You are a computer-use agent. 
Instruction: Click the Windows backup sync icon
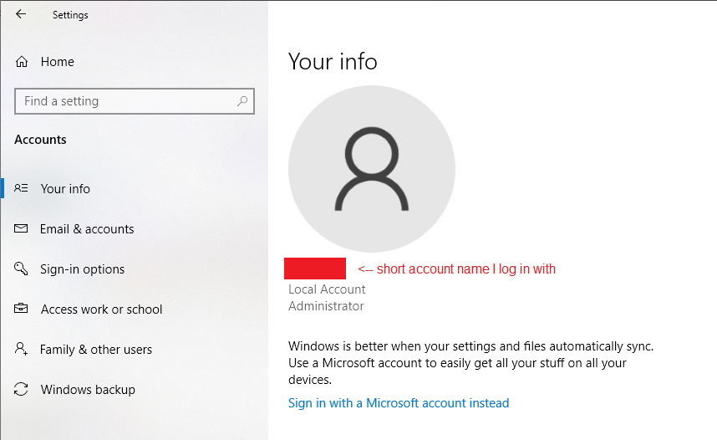(x=22, y=390)
